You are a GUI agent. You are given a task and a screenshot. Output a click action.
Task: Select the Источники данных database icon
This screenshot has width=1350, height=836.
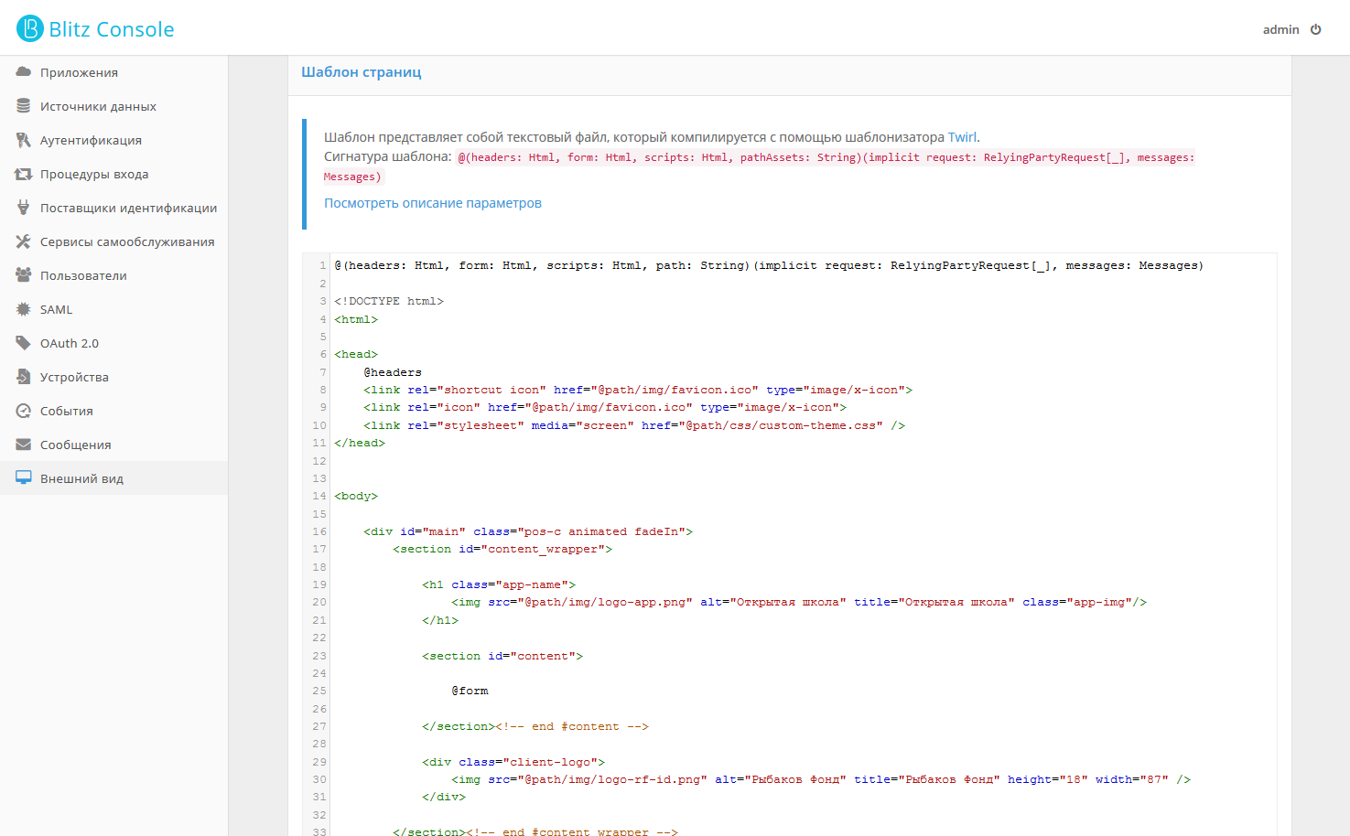click(24, 106)
